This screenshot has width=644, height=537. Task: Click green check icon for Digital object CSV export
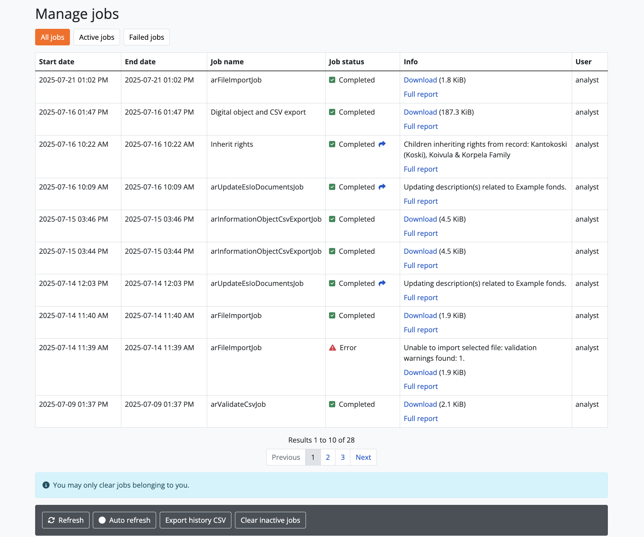[332, 112]
